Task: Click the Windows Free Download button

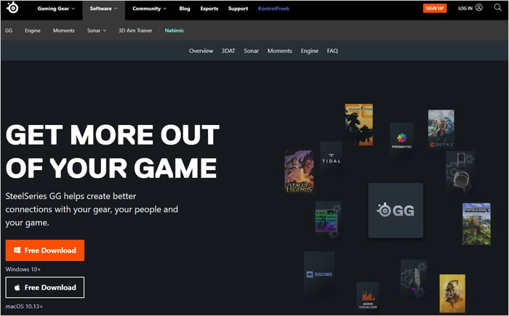Action: pyautogui.click(x=45, y=250)
